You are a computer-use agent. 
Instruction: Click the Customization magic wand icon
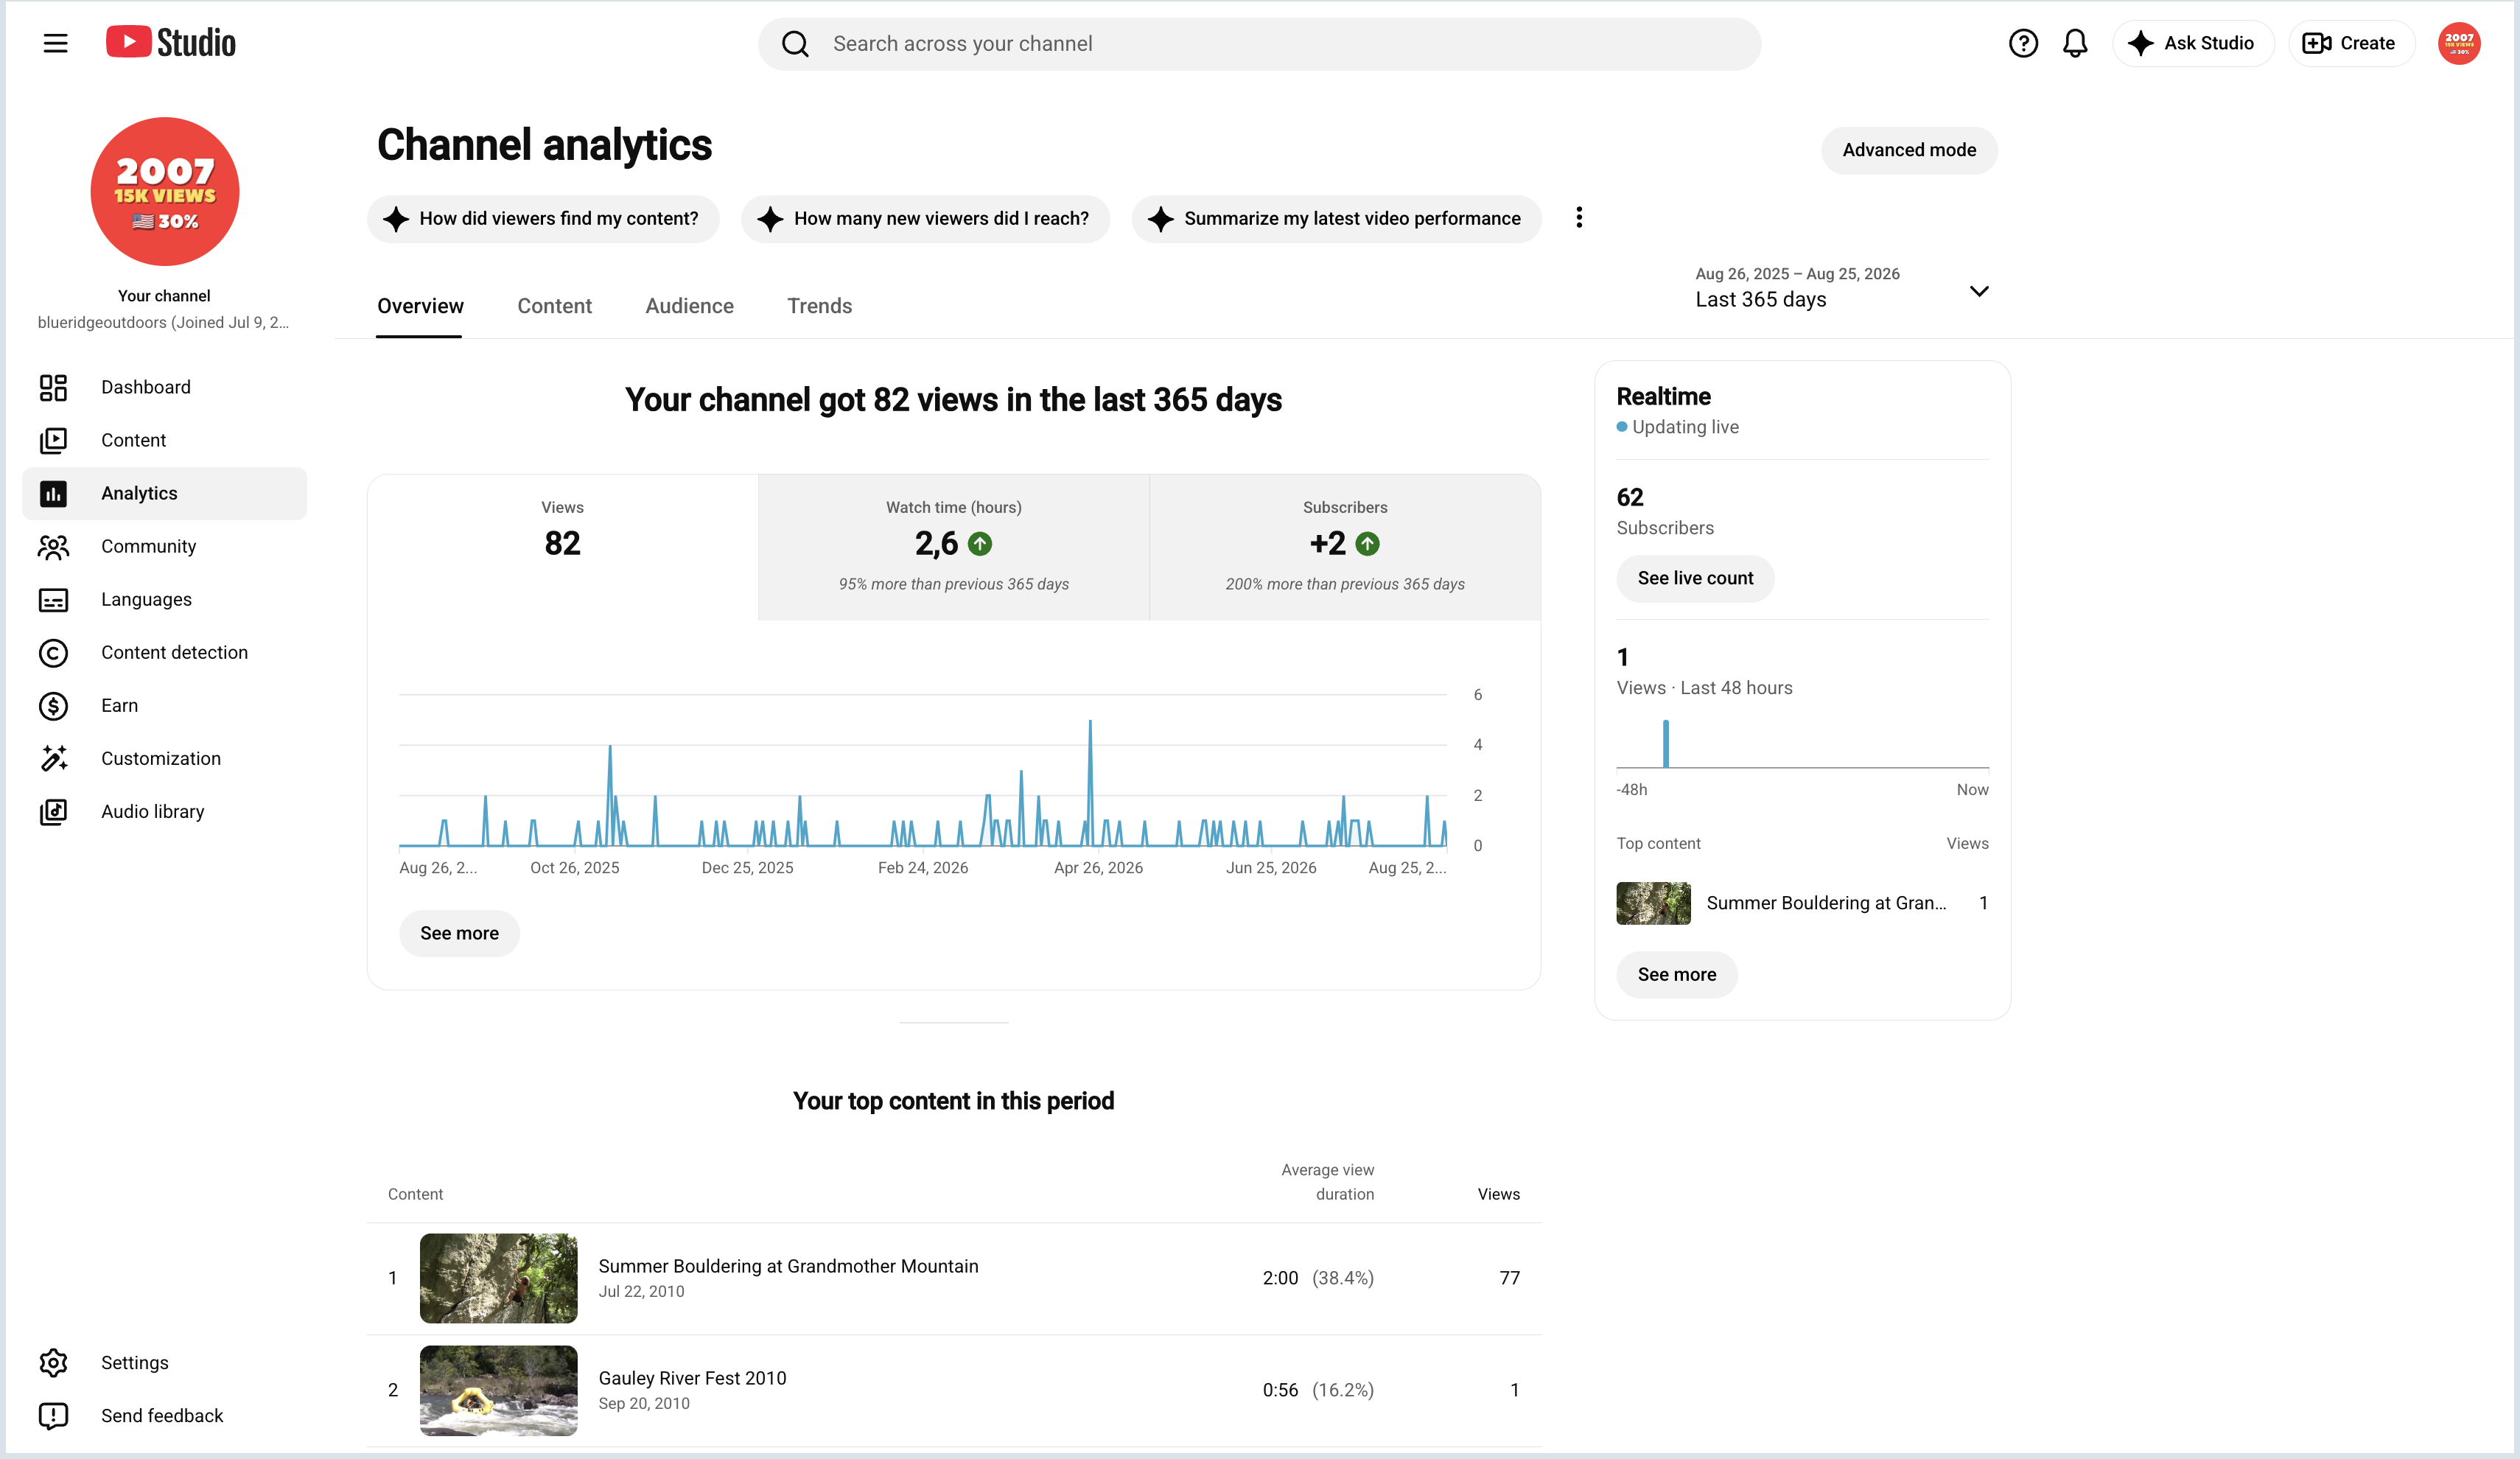click(x=53, y=759)
